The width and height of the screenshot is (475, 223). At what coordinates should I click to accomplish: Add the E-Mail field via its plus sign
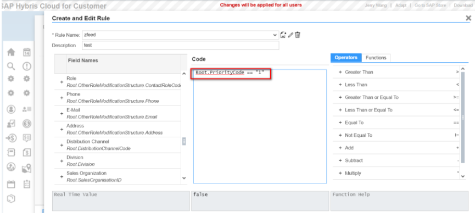(62, 114)
